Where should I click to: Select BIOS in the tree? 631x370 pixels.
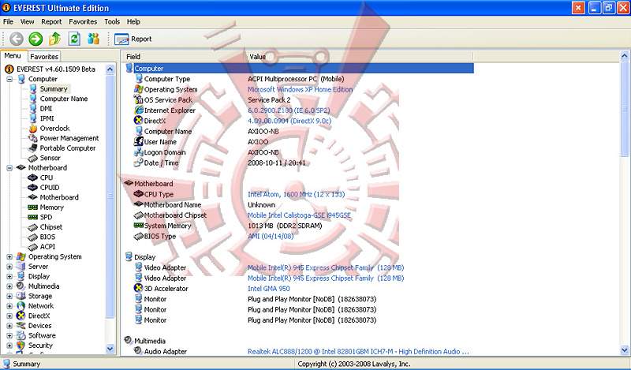click(47, 237)
